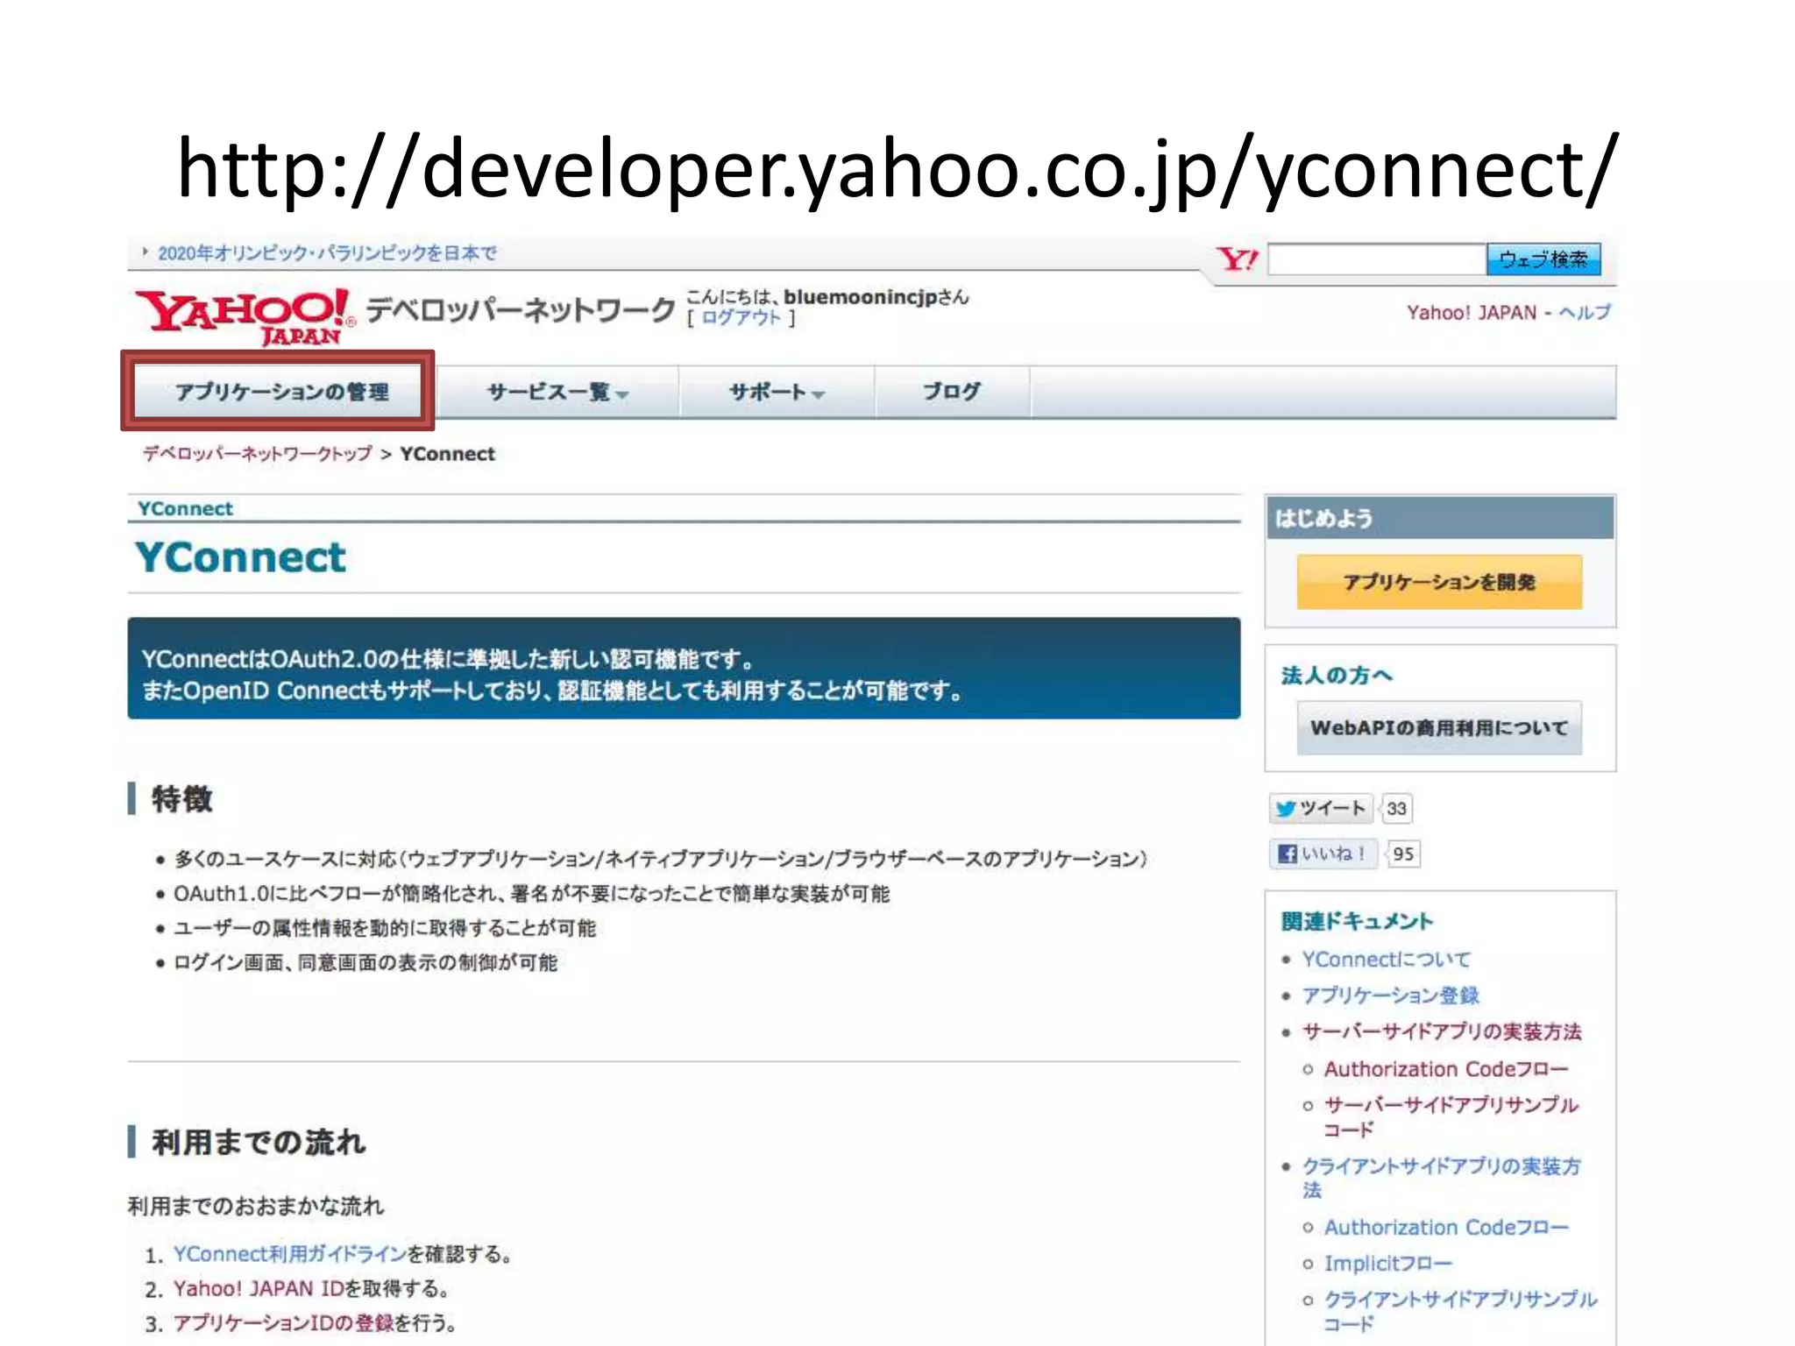Open the ブログ menu item
Image resolution: width=1795 pixels, height=1346 pixels.
click(x=952, y=393)
